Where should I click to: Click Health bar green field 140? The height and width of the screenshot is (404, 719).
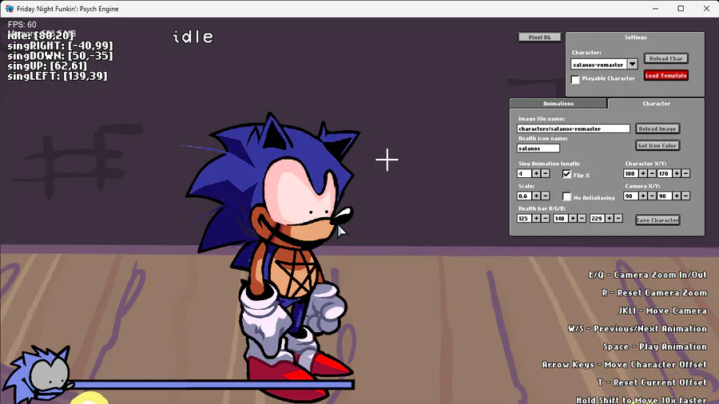(560, 219)
